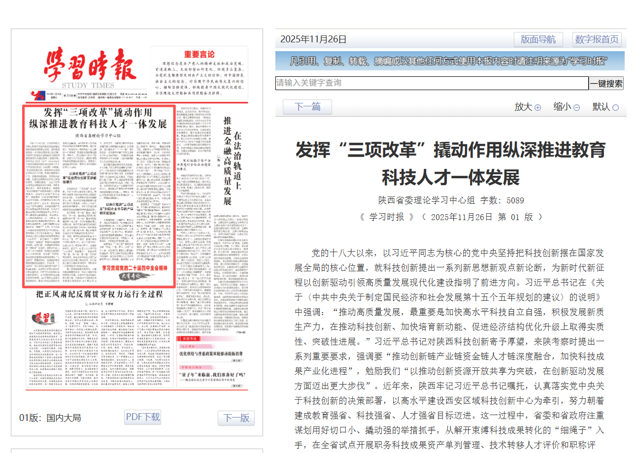Click the plus icon next to 放大
The width and height of the screenshot is (636, 453).
[x=537, y=107]
